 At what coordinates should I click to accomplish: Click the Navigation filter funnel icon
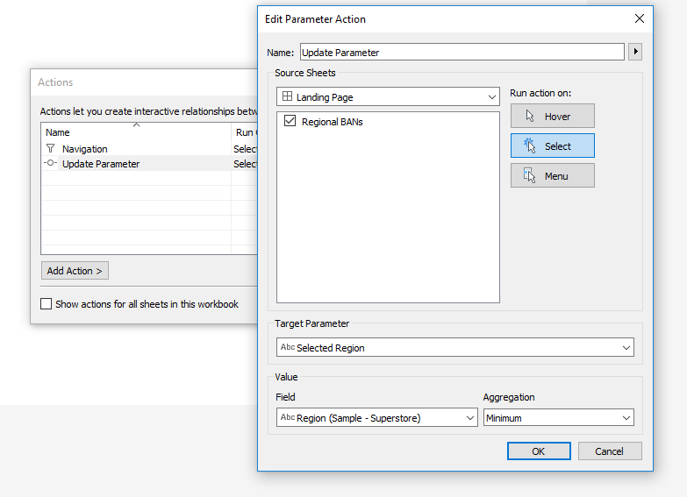tap(50, 148)
